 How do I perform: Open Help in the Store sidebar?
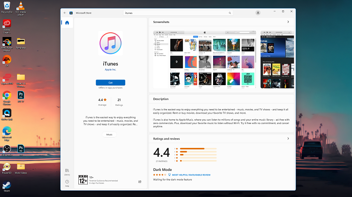point(67,183)
